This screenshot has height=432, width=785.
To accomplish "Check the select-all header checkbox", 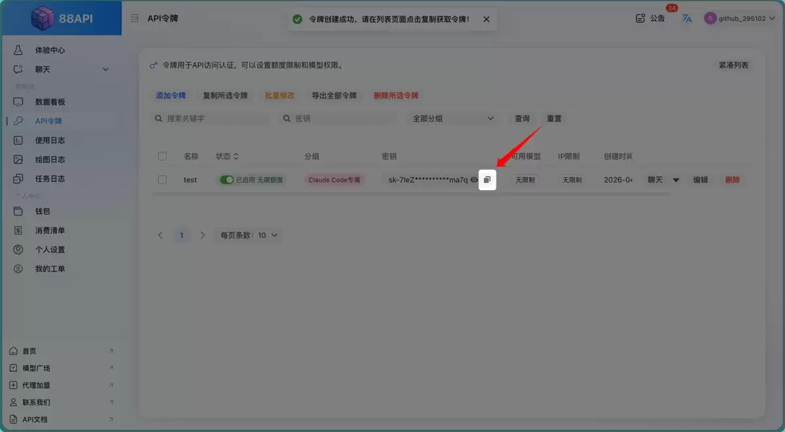I will click(x=162, y=156).
